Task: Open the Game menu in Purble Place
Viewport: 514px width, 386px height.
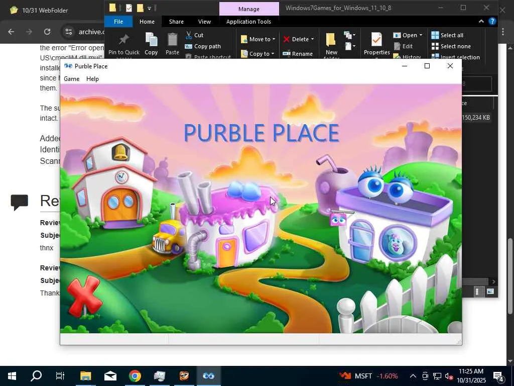Action: (71, 79)
